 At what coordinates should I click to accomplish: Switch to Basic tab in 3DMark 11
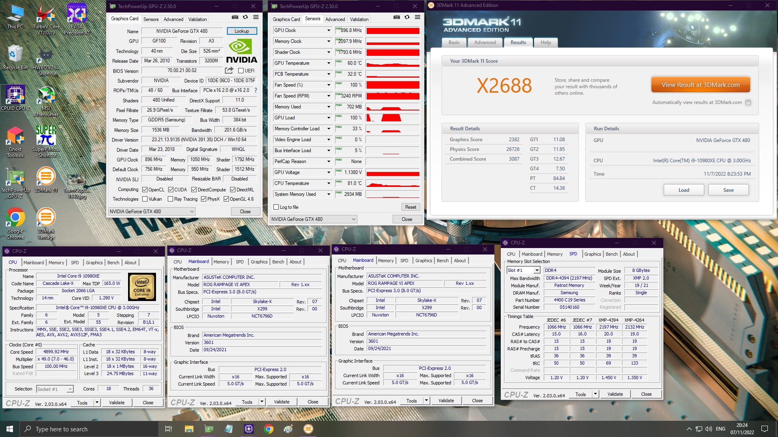pos(454,42)
